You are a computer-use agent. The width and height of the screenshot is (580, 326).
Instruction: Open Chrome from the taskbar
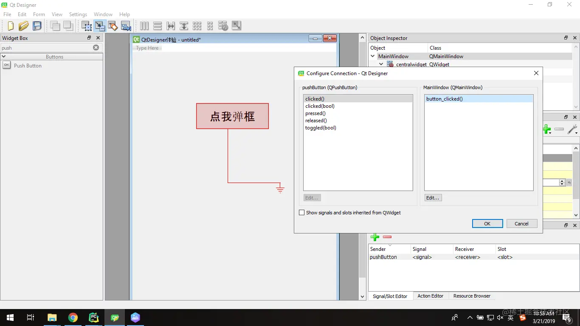73,318
